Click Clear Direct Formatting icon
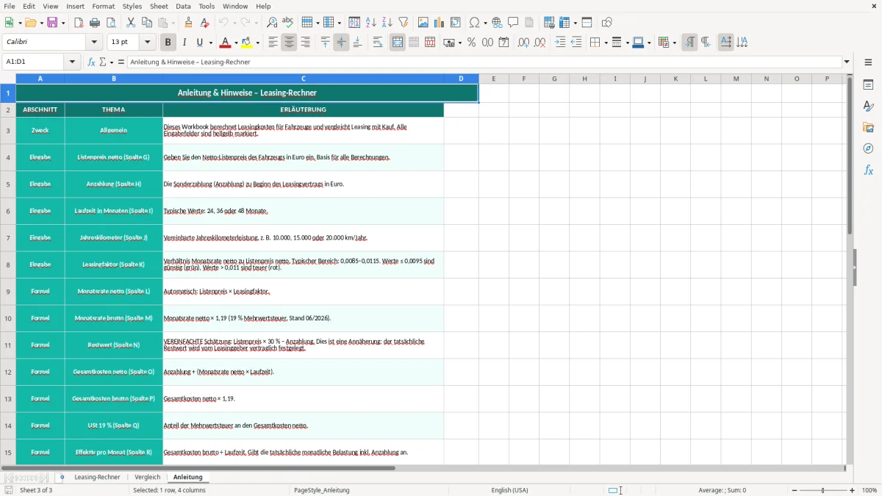This screenshot has height=496, width=882. pyautogui.click(x=204, y=23)
